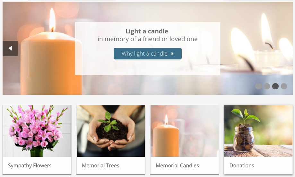Click the Why light a candle button

pos(148,54)
